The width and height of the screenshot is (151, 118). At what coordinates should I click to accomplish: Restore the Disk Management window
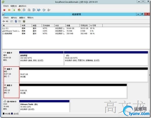[x=142, y=14]
